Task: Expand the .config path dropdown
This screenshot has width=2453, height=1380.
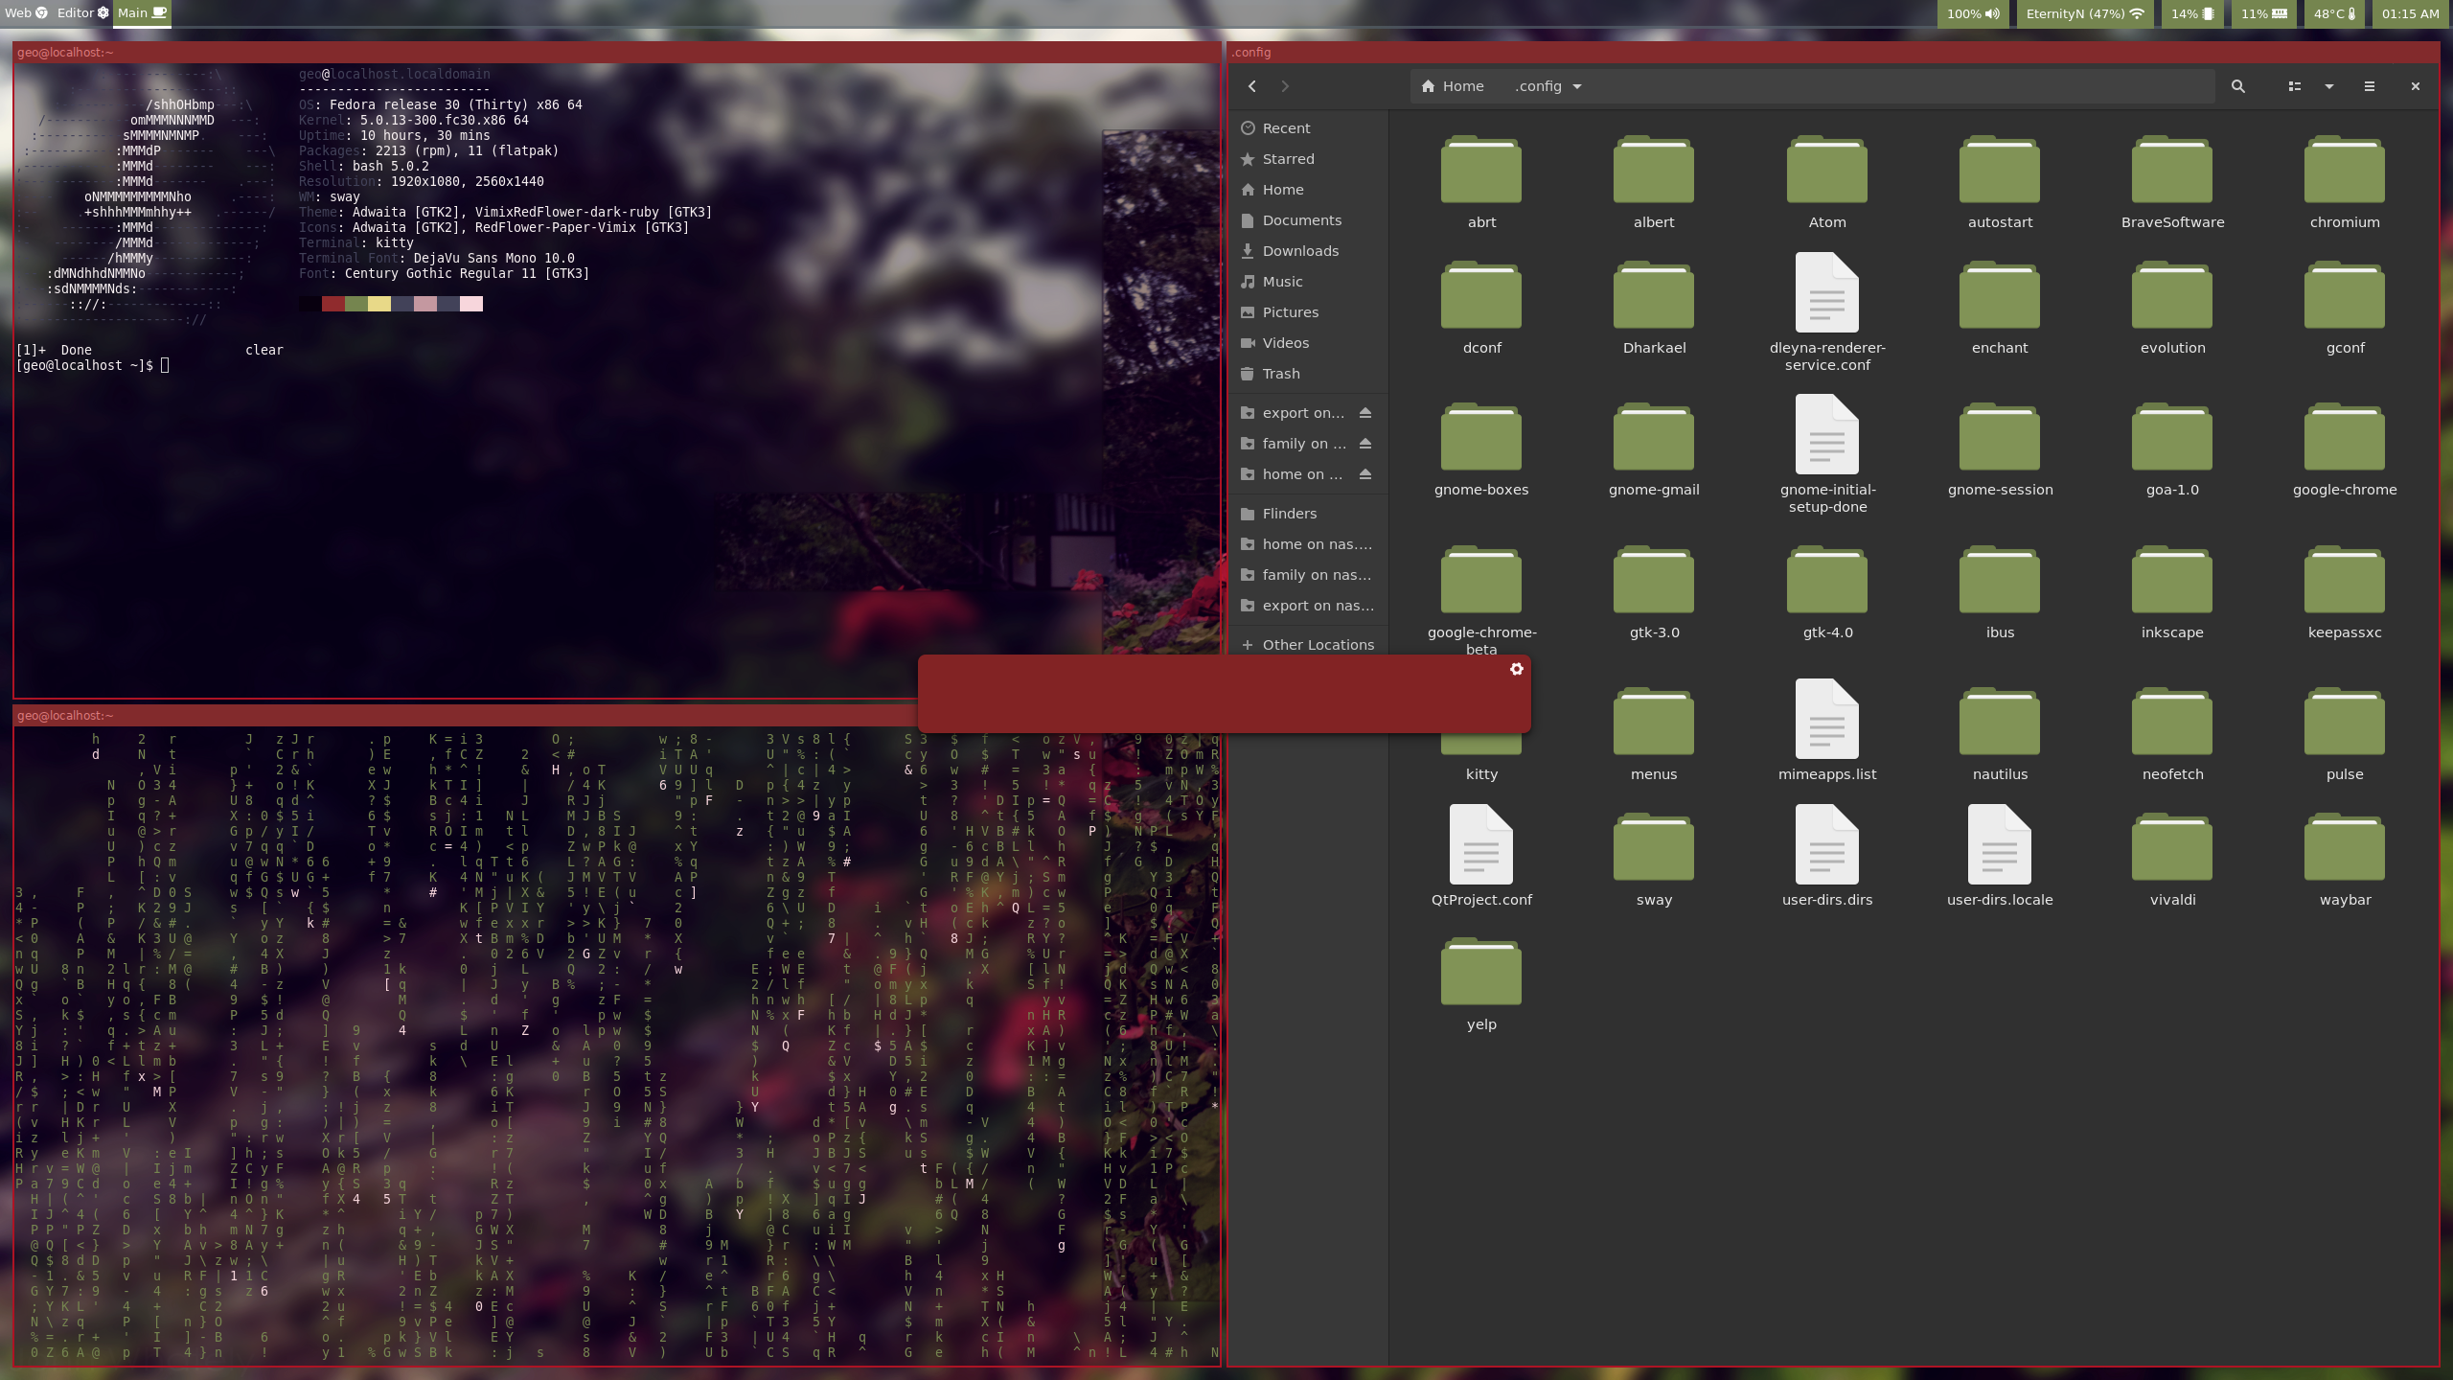Action: click(1577, 86)
